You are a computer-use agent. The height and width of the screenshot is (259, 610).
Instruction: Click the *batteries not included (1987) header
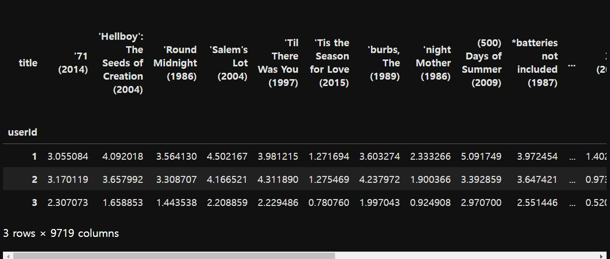[535, 63]
